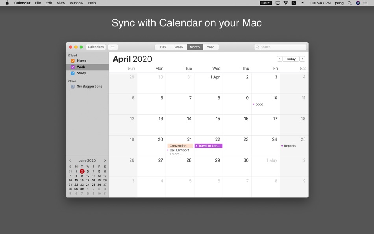Select the dddd event on April 10

[259, 104]
